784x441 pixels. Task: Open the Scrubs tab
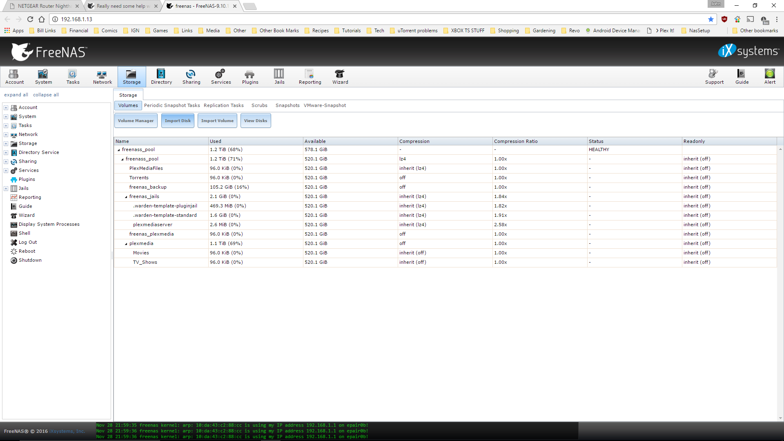[x=259, y=105]
